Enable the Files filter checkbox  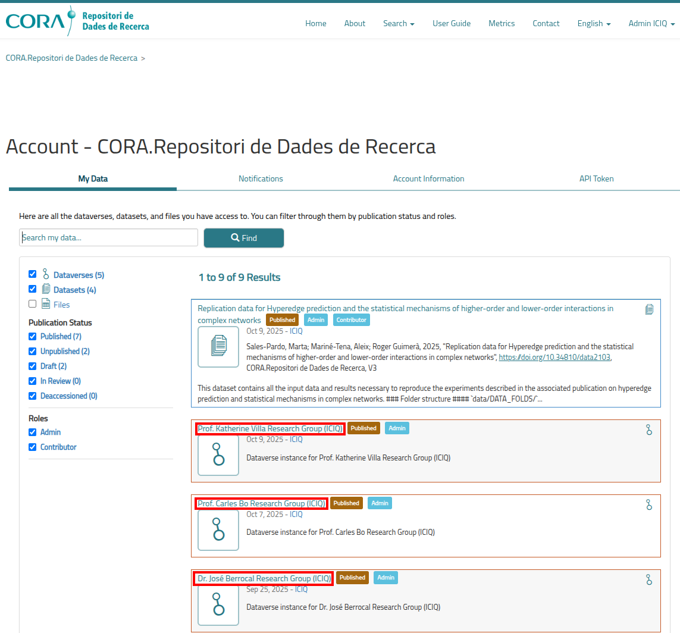coord(33,304)
